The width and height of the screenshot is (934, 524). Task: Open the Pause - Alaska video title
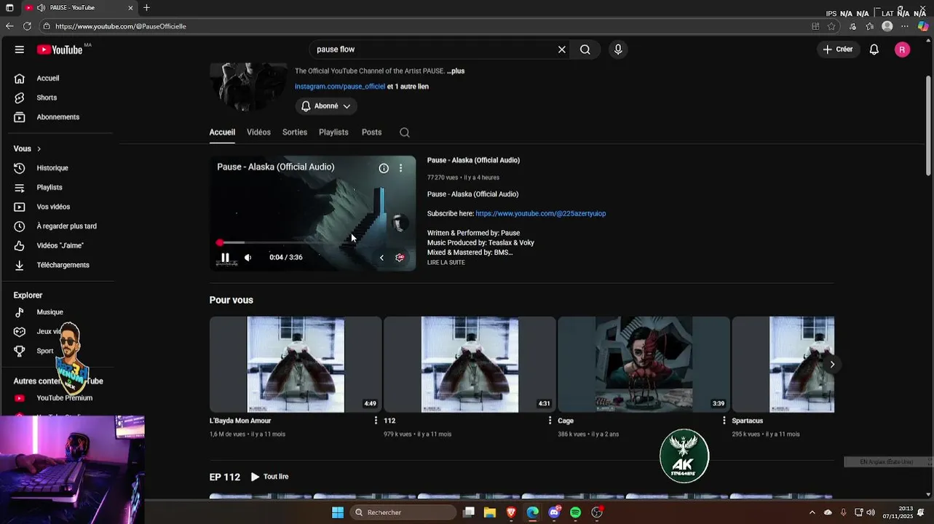[x=473, y=160]
